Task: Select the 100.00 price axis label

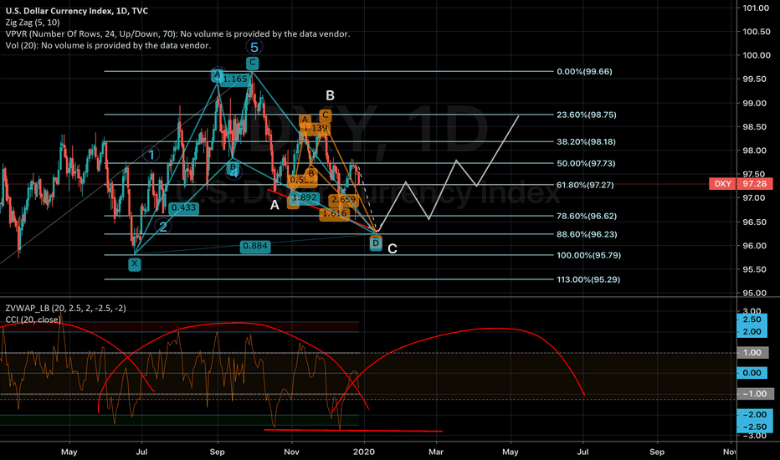Action: tap(757, 55)
